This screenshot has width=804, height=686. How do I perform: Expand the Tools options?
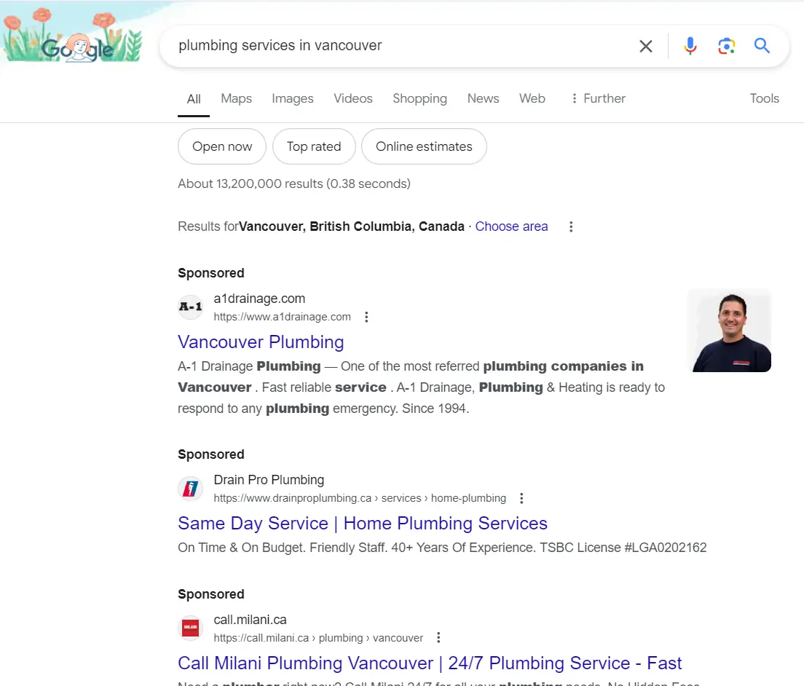(764, 98)
